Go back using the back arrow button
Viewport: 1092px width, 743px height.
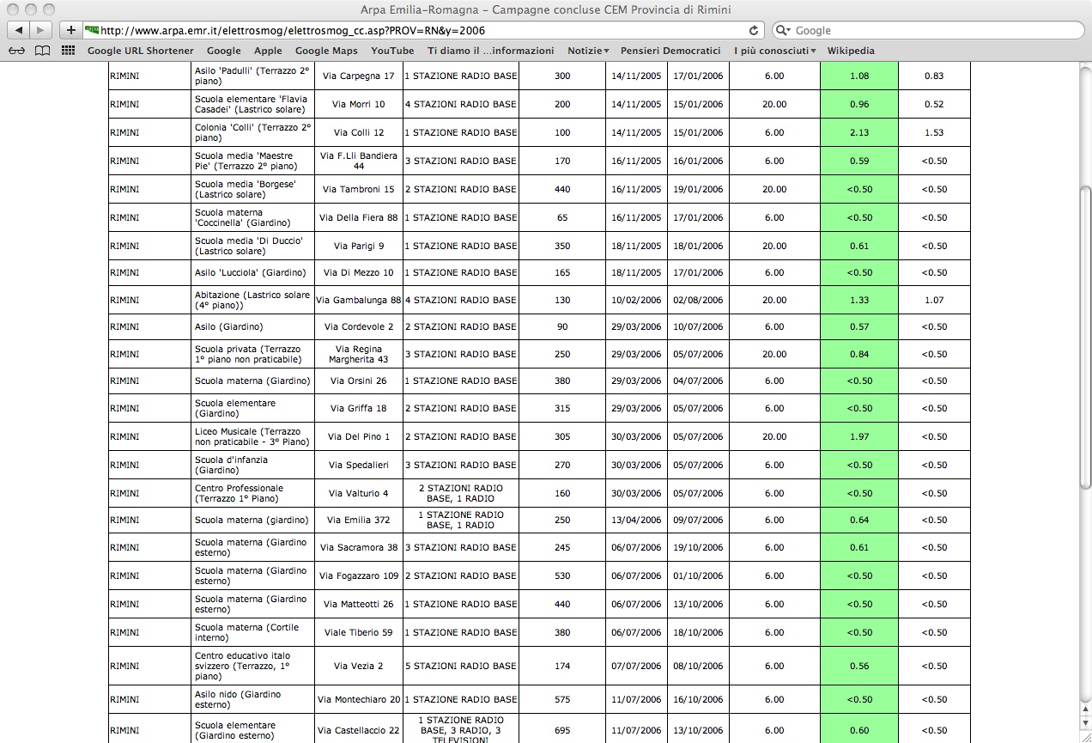point(19,30)
